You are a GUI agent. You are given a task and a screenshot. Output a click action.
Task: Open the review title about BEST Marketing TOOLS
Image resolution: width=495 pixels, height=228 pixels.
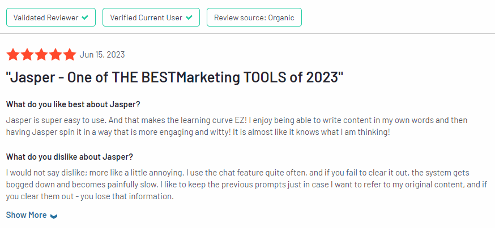point(174,77)
